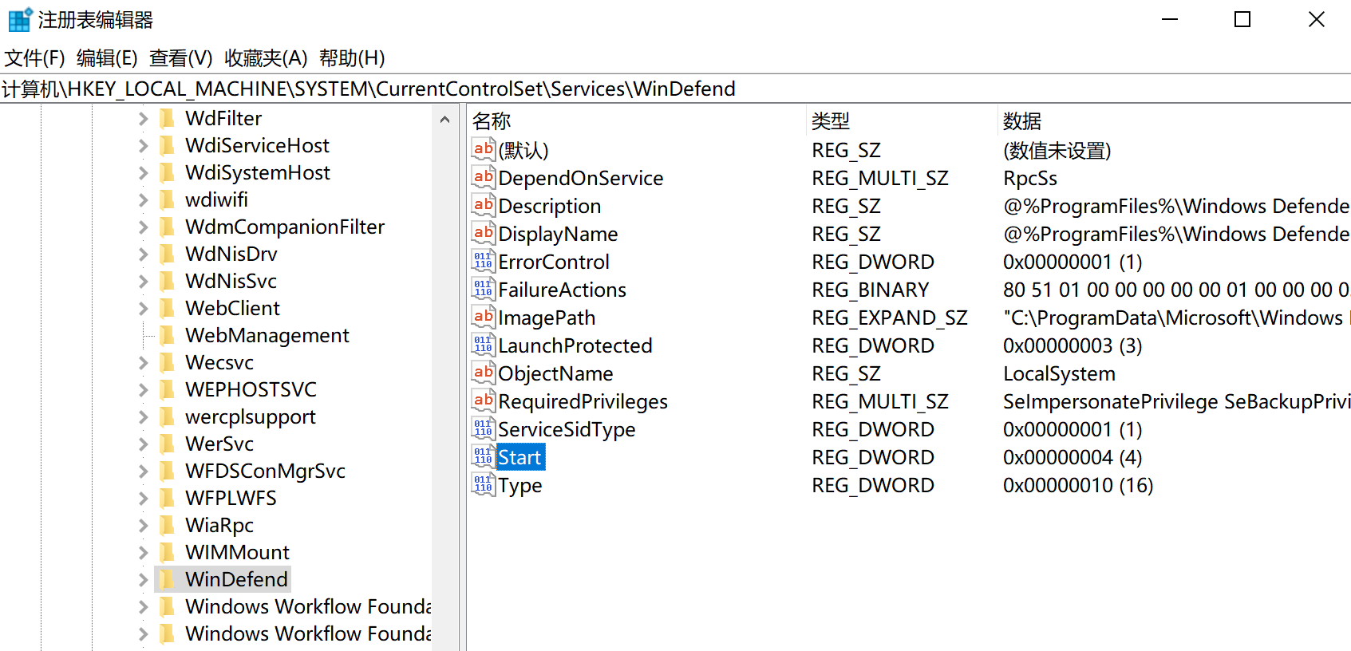Expand the WdFilter key
The height and width of the screenshot is (651, 1351).
tap(143, 118)
